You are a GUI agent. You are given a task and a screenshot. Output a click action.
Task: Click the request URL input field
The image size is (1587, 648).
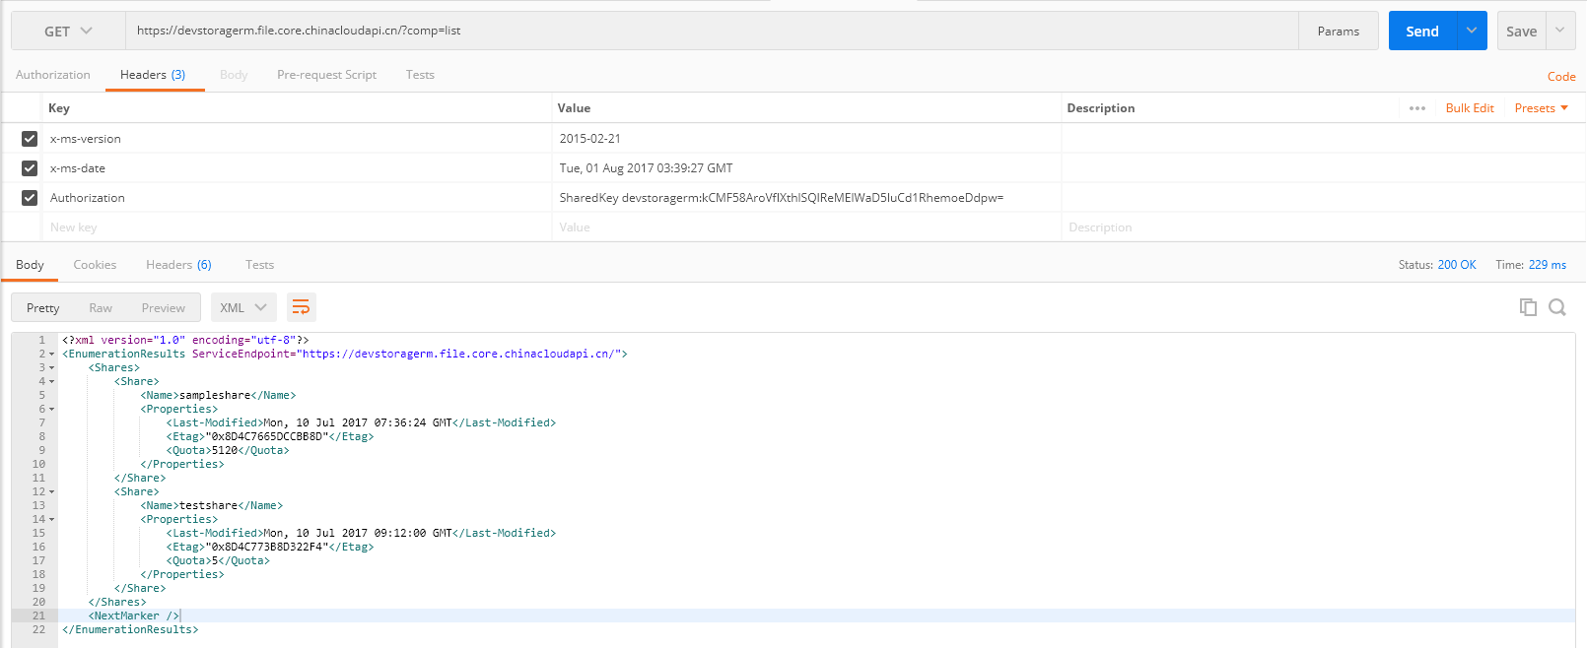click(x=710, y=31)
